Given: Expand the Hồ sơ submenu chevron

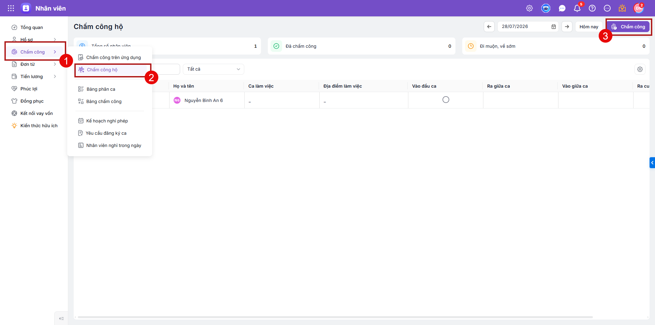Looking at the screenshot, I should 55,40.
